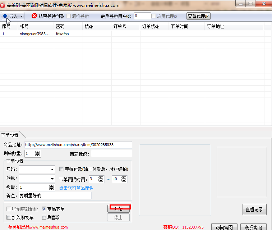Tick the 刷喜欢 checkbox
The height and width of the screenshot is (230, 272).
coord(44,217)
